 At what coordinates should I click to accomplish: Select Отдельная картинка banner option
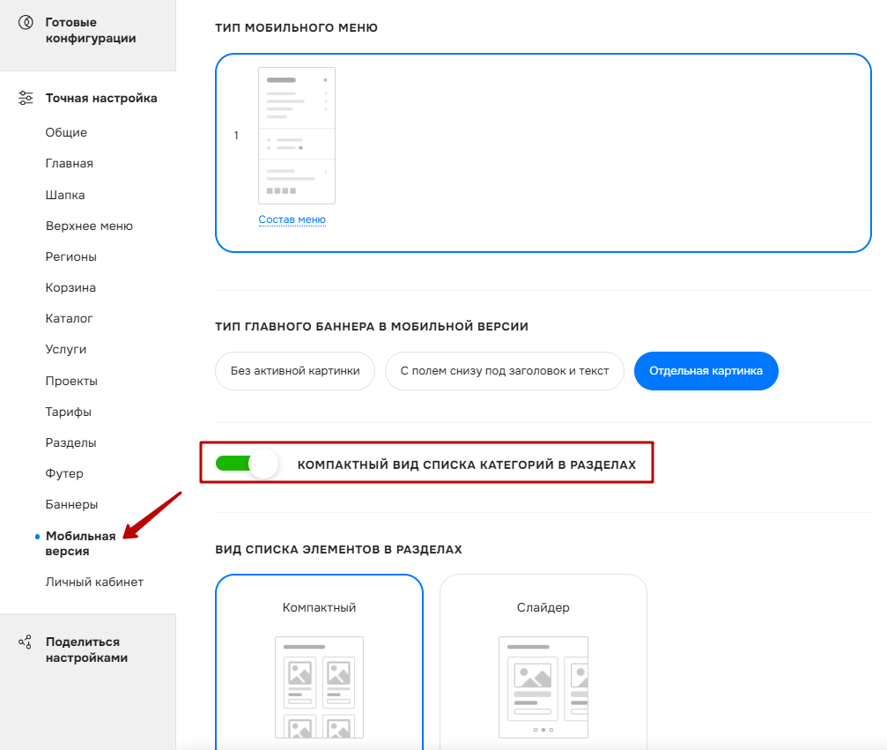pos(706,371)
